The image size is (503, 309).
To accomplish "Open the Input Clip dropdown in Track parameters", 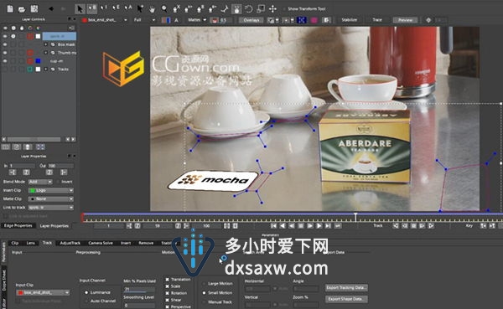I will tap(43, 292).
